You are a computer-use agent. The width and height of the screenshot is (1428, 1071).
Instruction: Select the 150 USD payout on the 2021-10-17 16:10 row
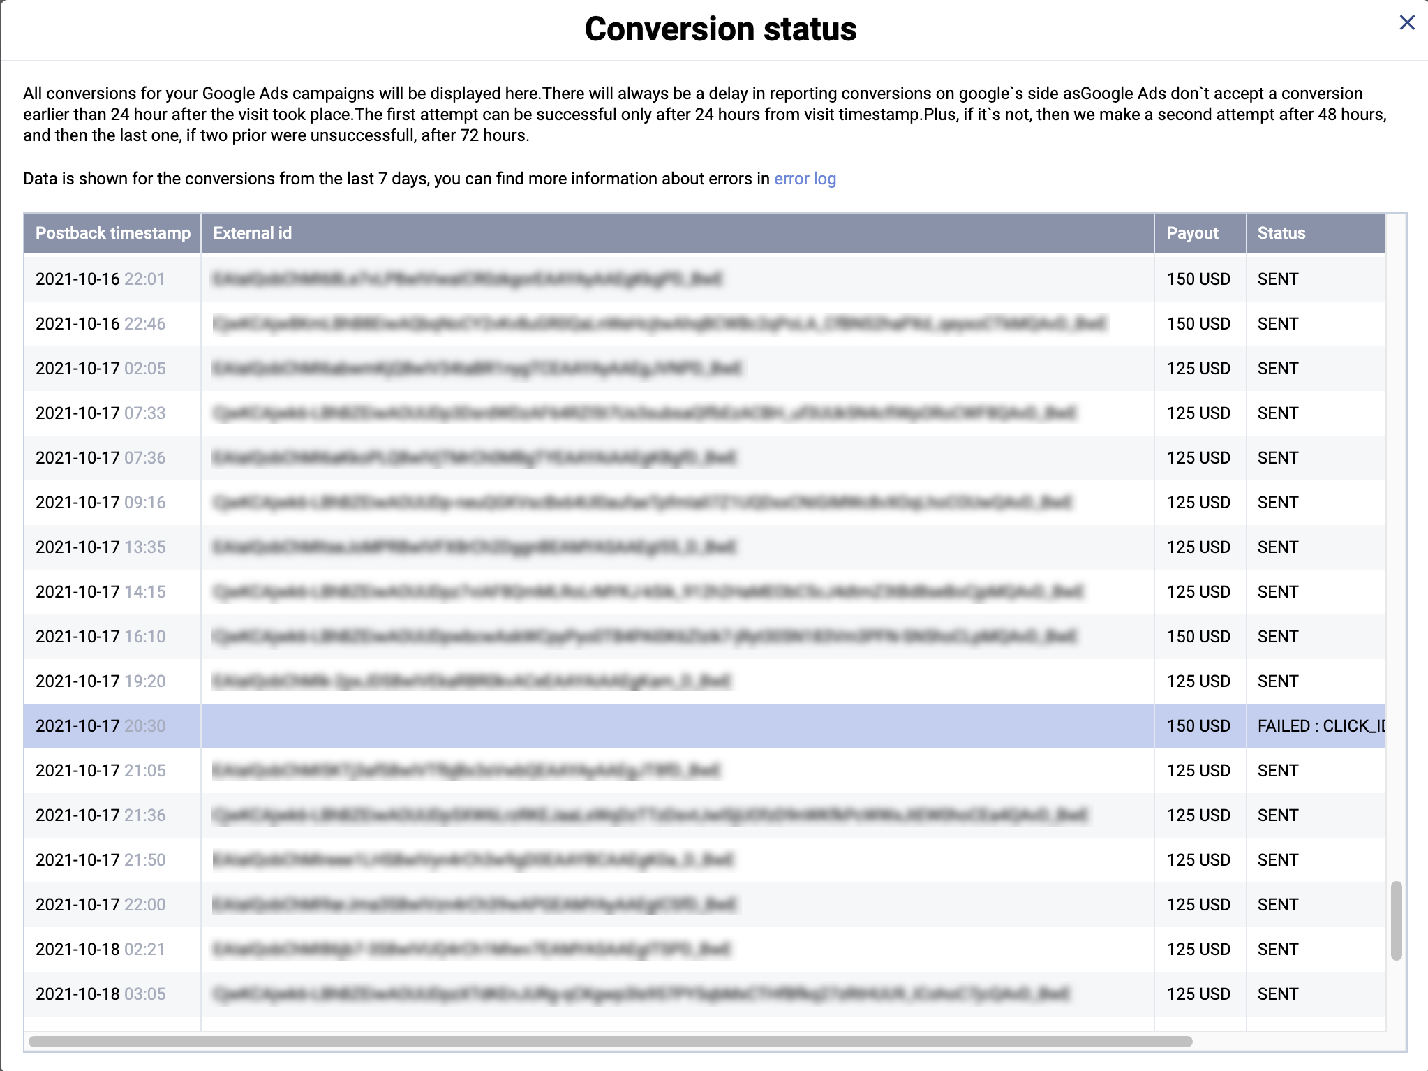pos(1198,636)
